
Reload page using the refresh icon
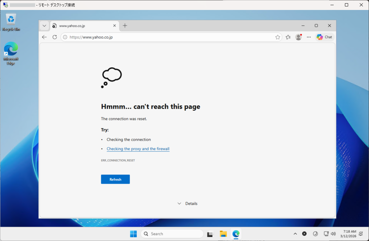coord(55,37)
